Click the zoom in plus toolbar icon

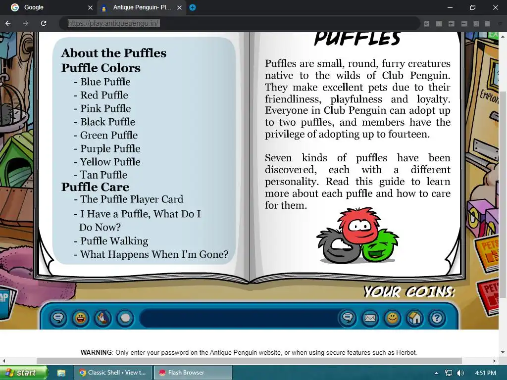pyautogui.click(x=452, y=24)
